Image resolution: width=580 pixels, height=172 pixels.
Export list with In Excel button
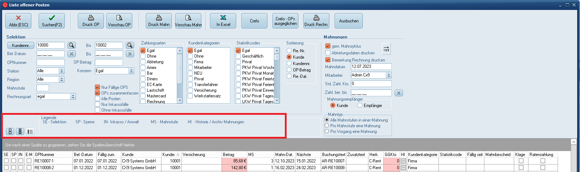point(223,21)
